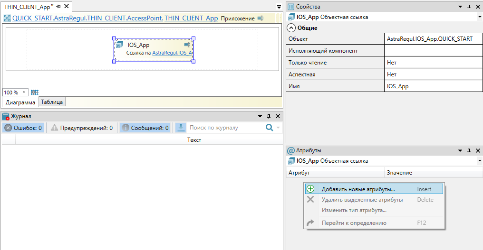This screenshot has width=483, height=250.
Task: Select Перейти к определению menu entry
Action: click(354, 223)
